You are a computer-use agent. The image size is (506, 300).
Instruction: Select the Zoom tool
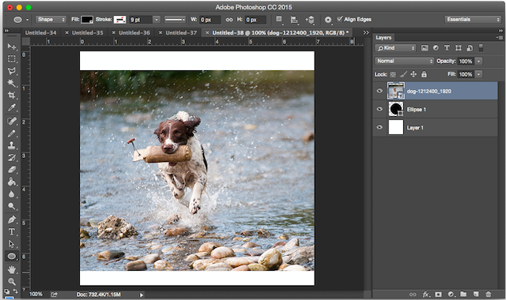[12, 282]
